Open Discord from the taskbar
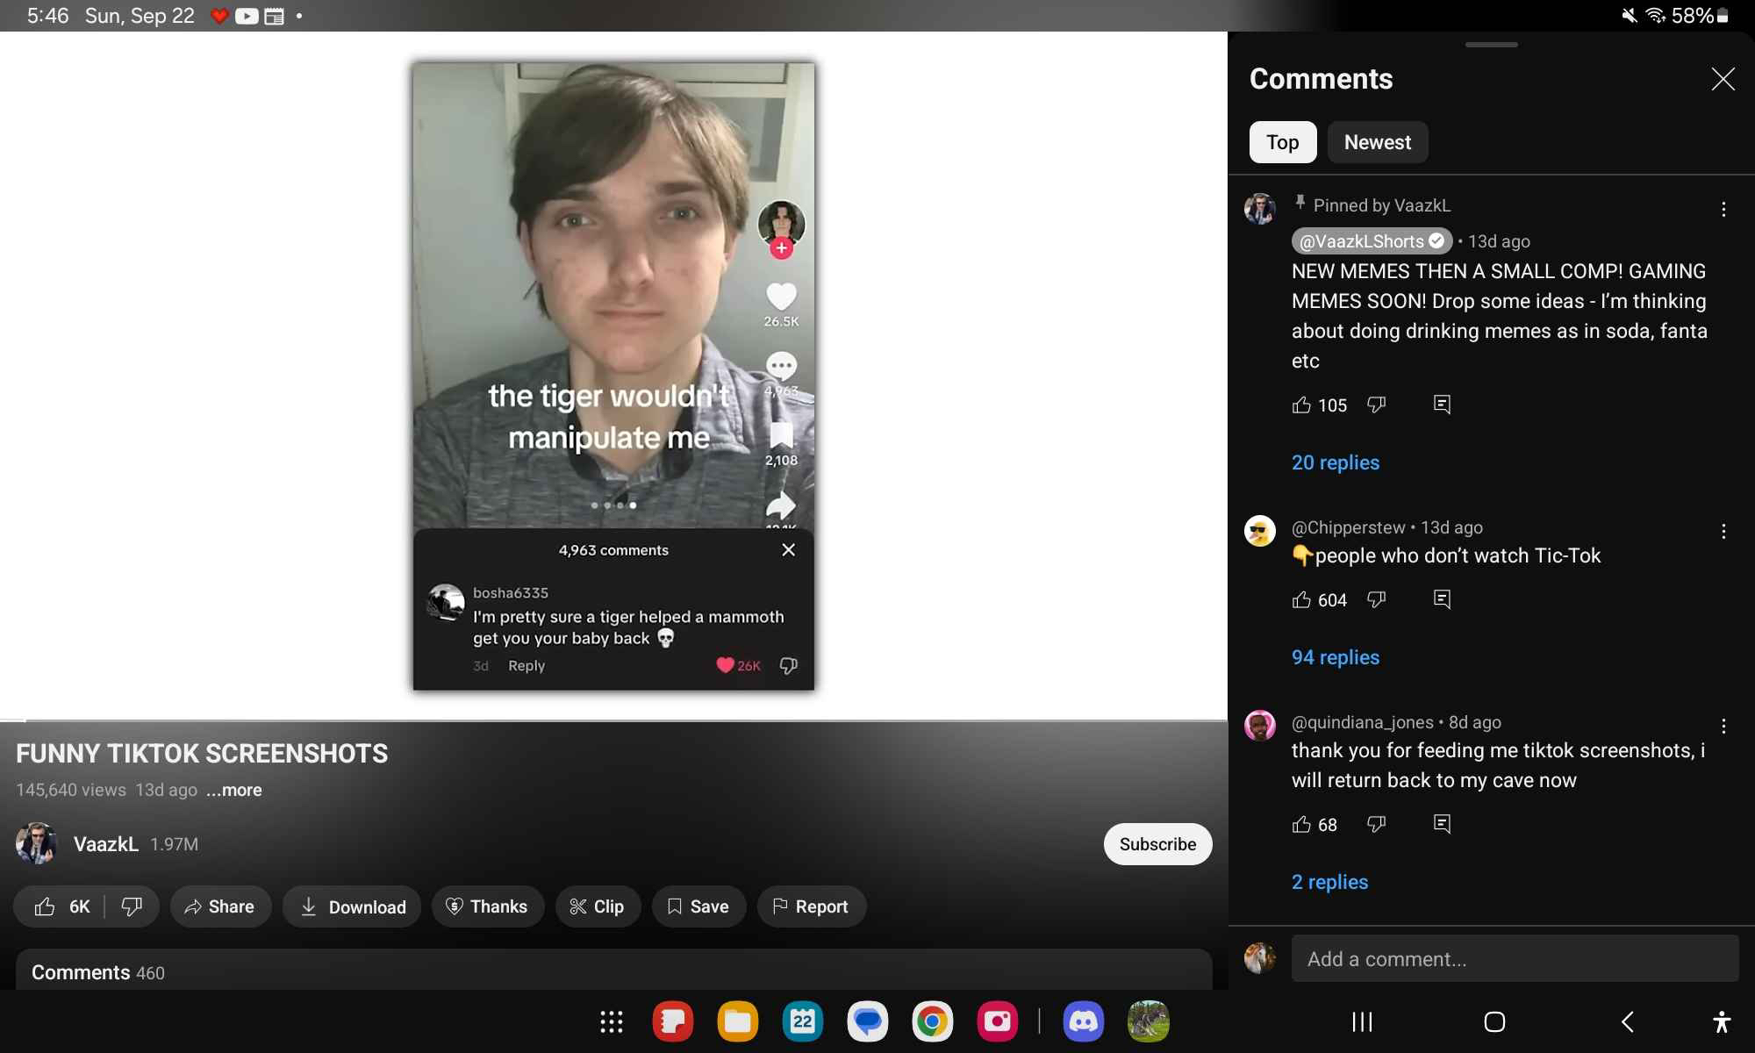The image size is (1755, 1053). [1084, 1021]
